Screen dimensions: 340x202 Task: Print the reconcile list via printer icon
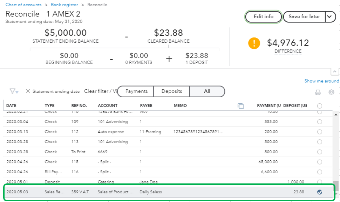point(318,92)
